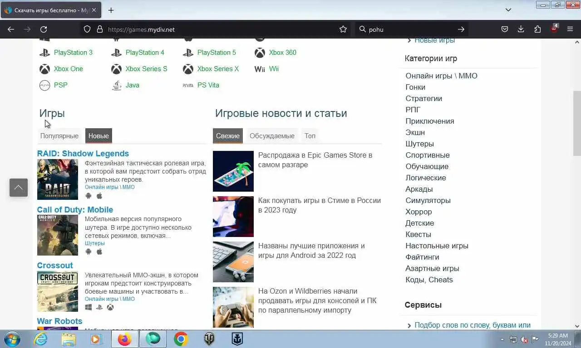Select the Топ news tab

pyautogui.click(x=310, y=136)
